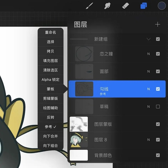The image size is (168, 168).
Task: Choose 重命名 from layer menu
Action: tap(51, 32)
